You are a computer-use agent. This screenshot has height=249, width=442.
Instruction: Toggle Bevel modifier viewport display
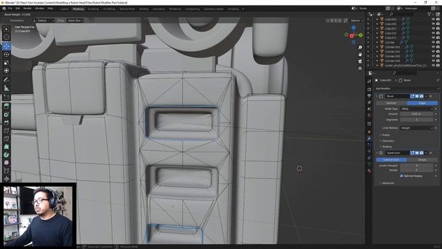click(x=417, y=96)
